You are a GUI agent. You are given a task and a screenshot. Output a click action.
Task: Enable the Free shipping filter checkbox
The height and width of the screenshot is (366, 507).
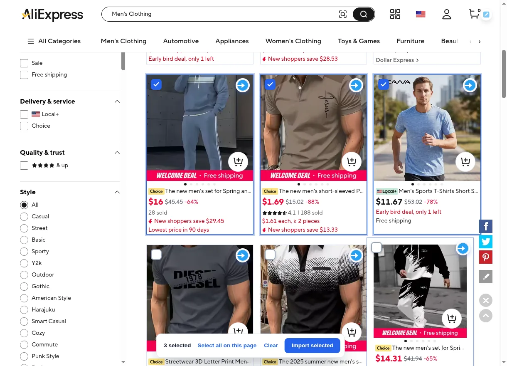coord(24,75)
